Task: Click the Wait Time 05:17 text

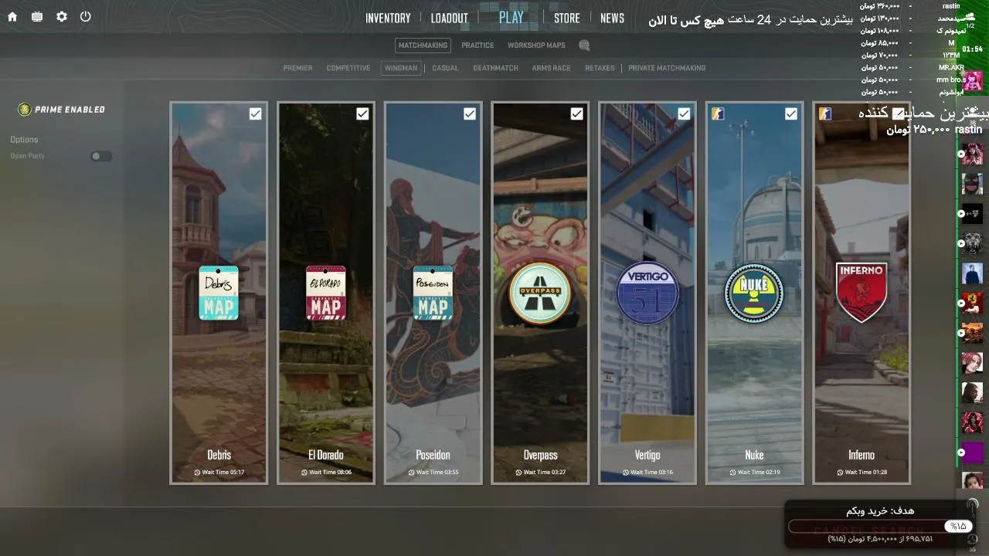Action: (x=223, y=473)
